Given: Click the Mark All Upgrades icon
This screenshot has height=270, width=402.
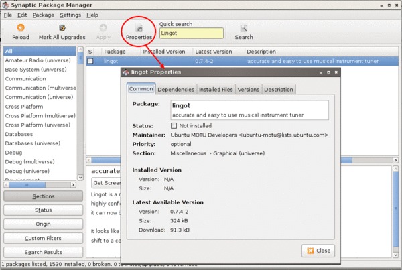Looking at the screenshot, I should 62,29.
